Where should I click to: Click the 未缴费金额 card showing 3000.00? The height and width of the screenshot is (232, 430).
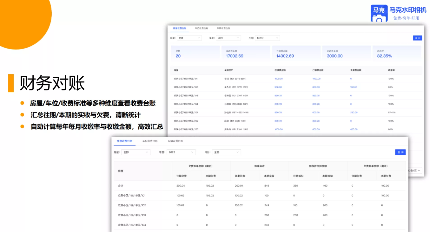tap(347, 53)
